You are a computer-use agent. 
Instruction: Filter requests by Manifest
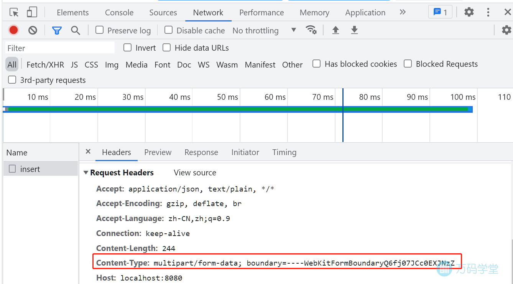(260, 64)
